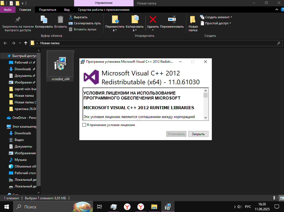Open Explorer help question icon
This screenshot has height=212, width=284.
point(282,10)
